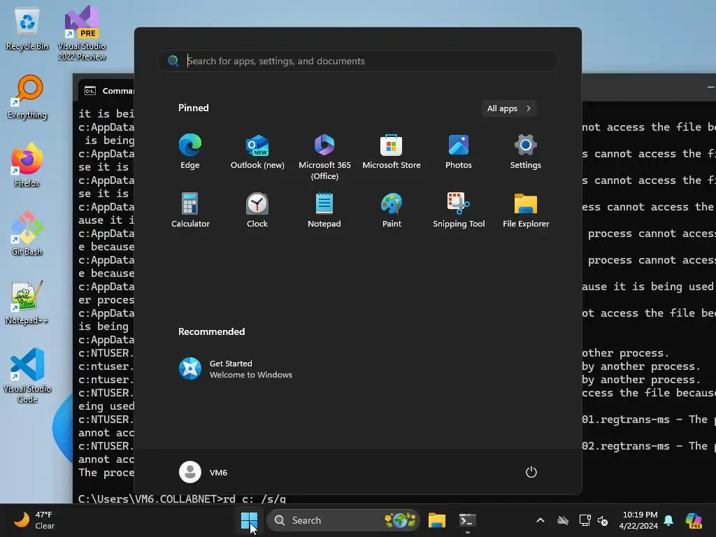Open Clock pinned app

pyautogui.click(x=257, y=210)
